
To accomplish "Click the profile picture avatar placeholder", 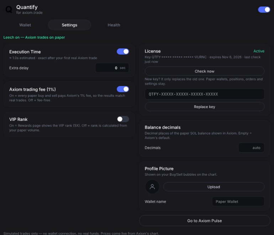I will click(x=152, y=187).
